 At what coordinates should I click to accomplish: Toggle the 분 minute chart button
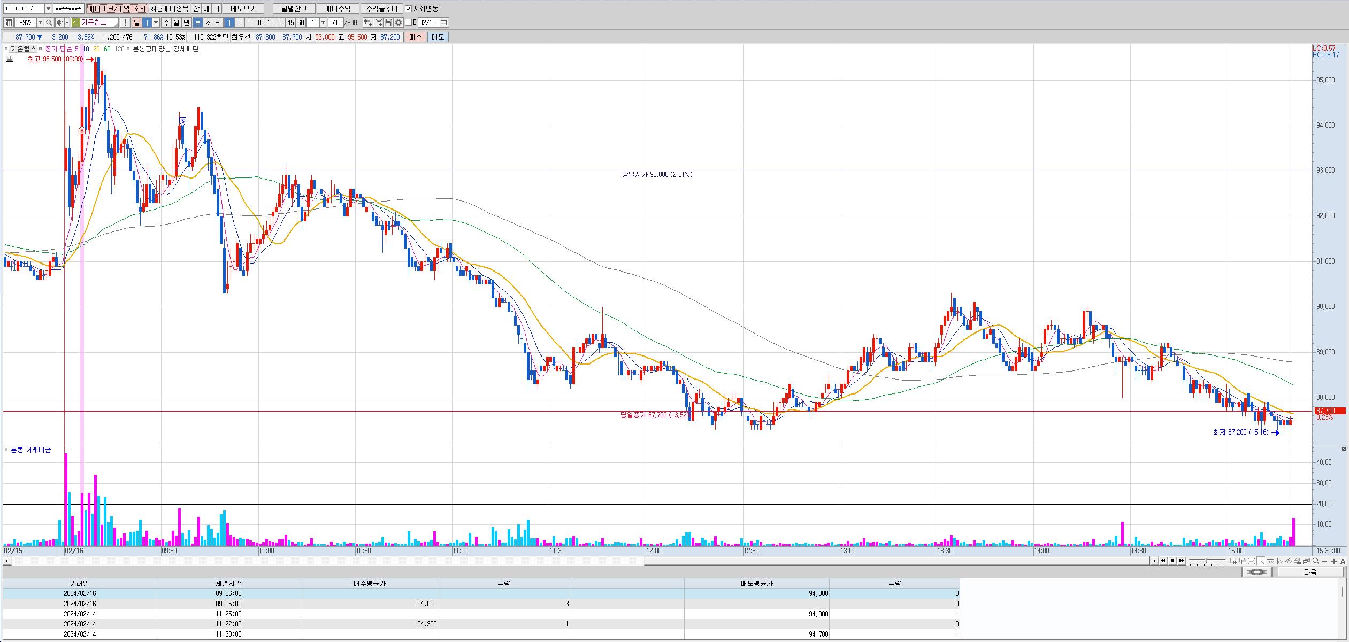tap(198, 22)
